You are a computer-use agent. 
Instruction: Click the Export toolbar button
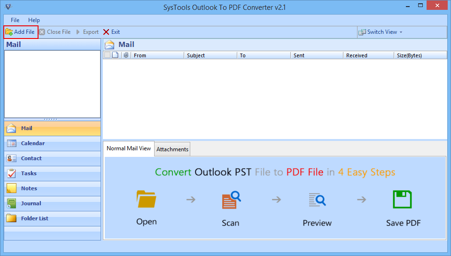coord(87,32)
